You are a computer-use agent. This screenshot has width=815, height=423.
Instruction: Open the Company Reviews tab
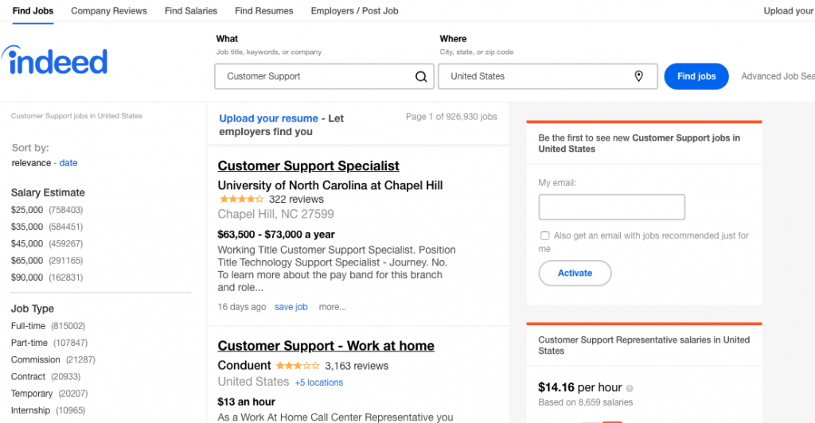point(109,11)
